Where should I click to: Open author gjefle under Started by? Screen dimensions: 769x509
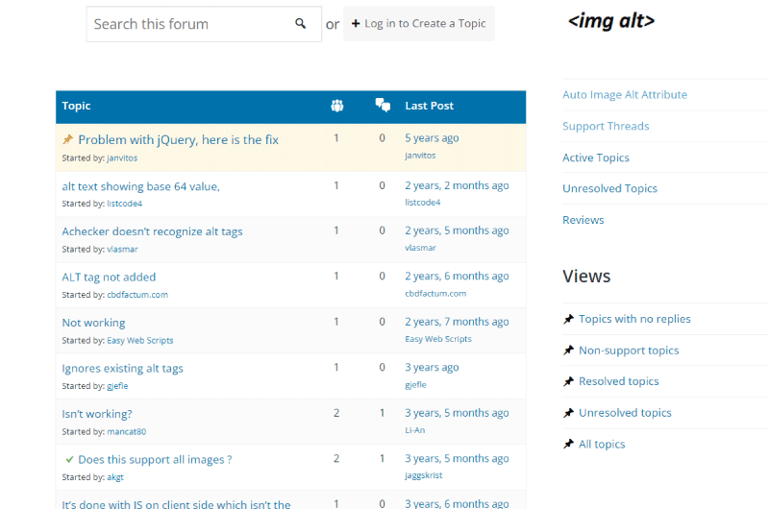pos(117,385)
